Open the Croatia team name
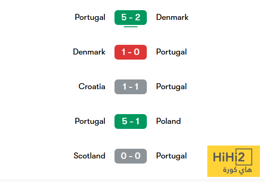The image size is (265, 182). (92, 86)
